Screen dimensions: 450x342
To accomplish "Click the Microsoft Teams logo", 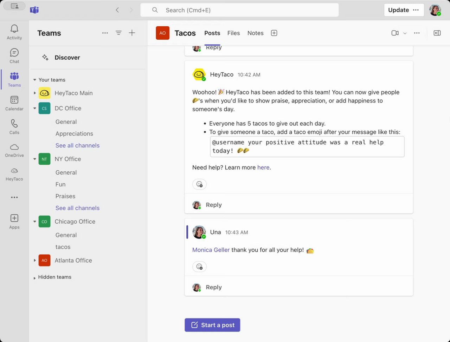I will coord(34,10).
